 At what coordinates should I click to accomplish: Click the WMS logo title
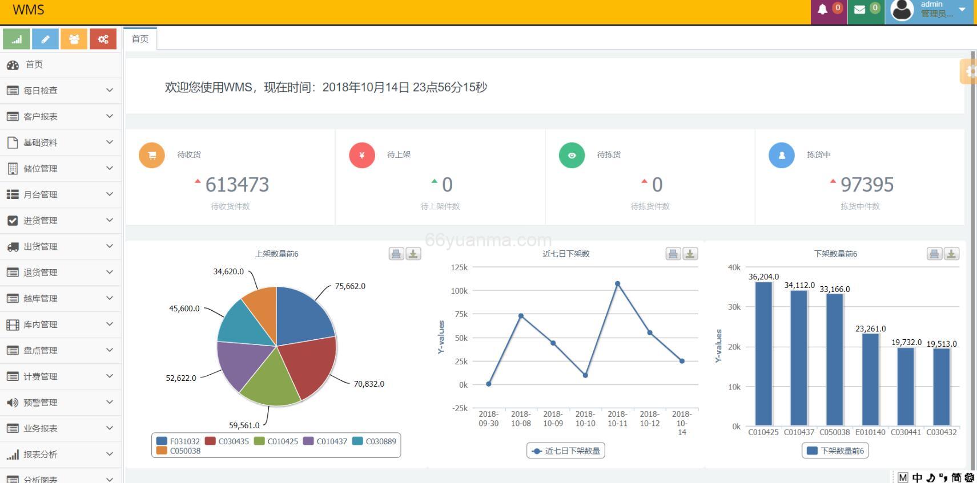(29, 10)
